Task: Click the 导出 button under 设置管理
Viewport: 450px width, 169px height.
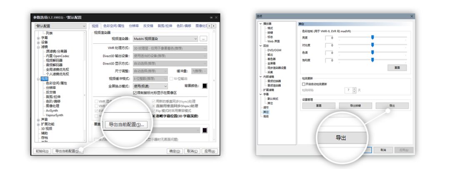Action: (392, 106)
